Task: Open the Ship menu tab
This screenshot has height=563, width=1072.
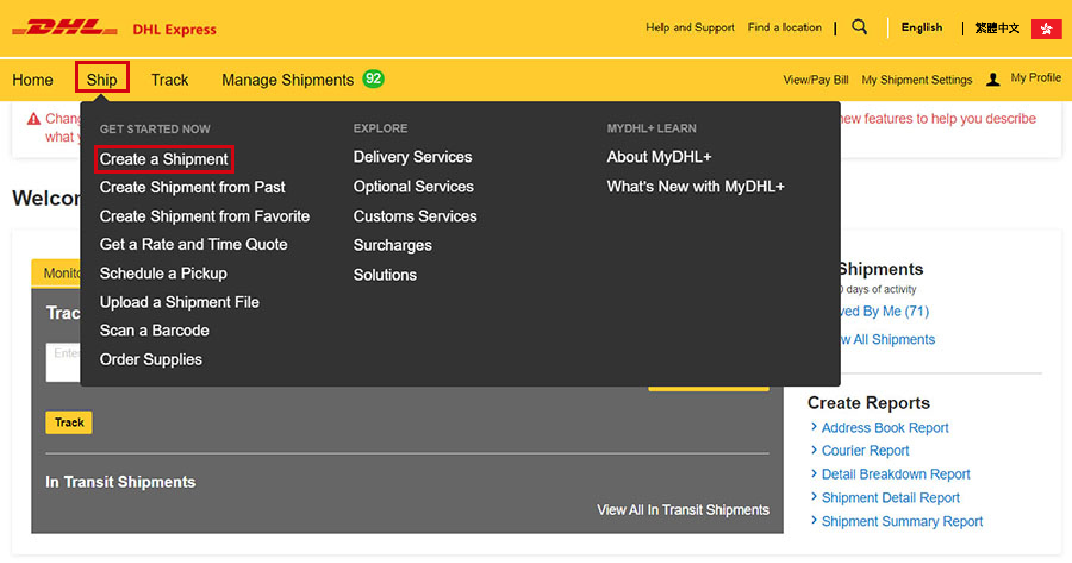Action: click(x=102, y=79)
